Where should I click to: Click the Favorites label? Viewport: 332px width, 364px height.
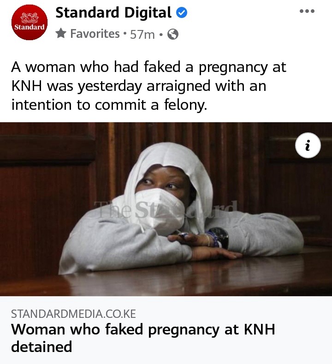coord(95,34)
